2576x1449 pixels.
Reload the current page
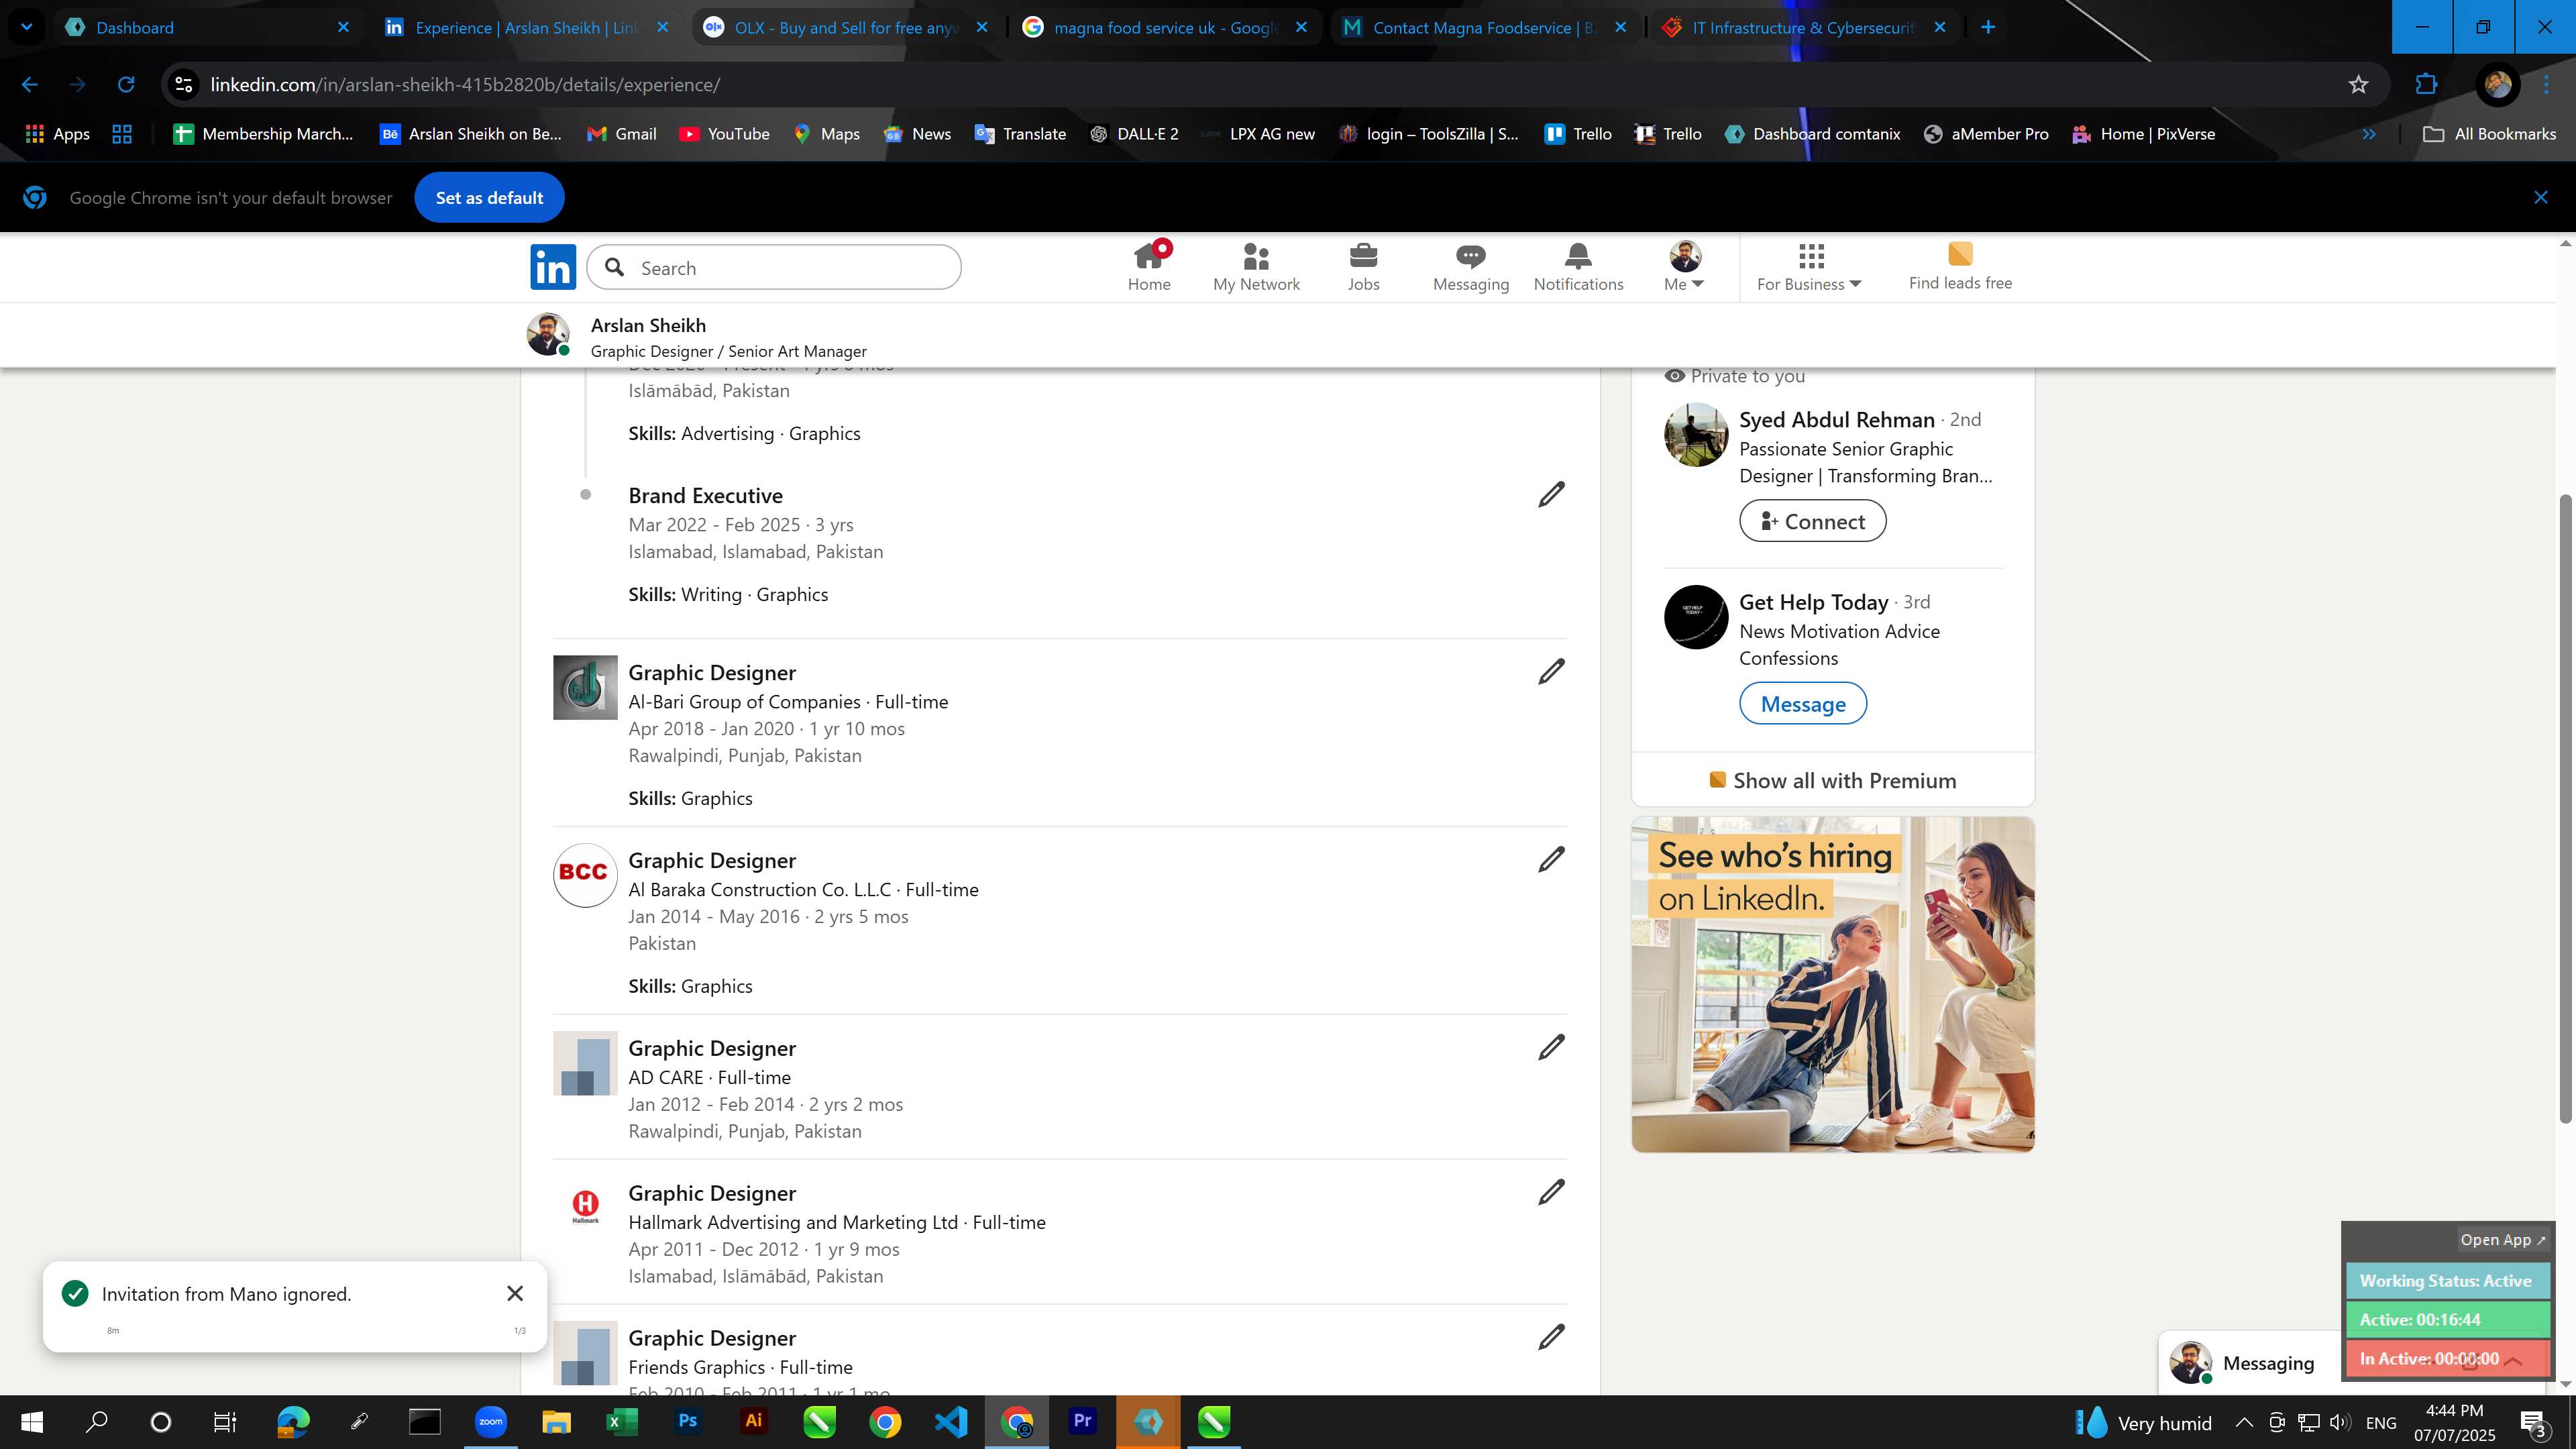(126, 85)
